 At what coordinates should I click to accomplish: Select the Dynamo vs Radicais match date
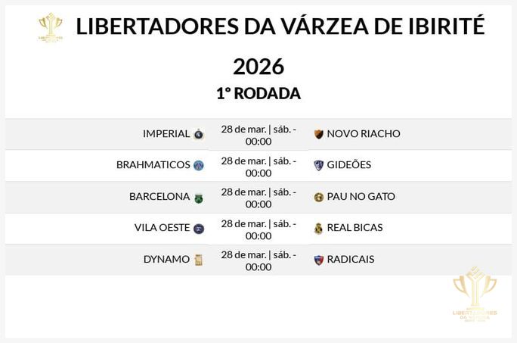click(x=258, y=260)
